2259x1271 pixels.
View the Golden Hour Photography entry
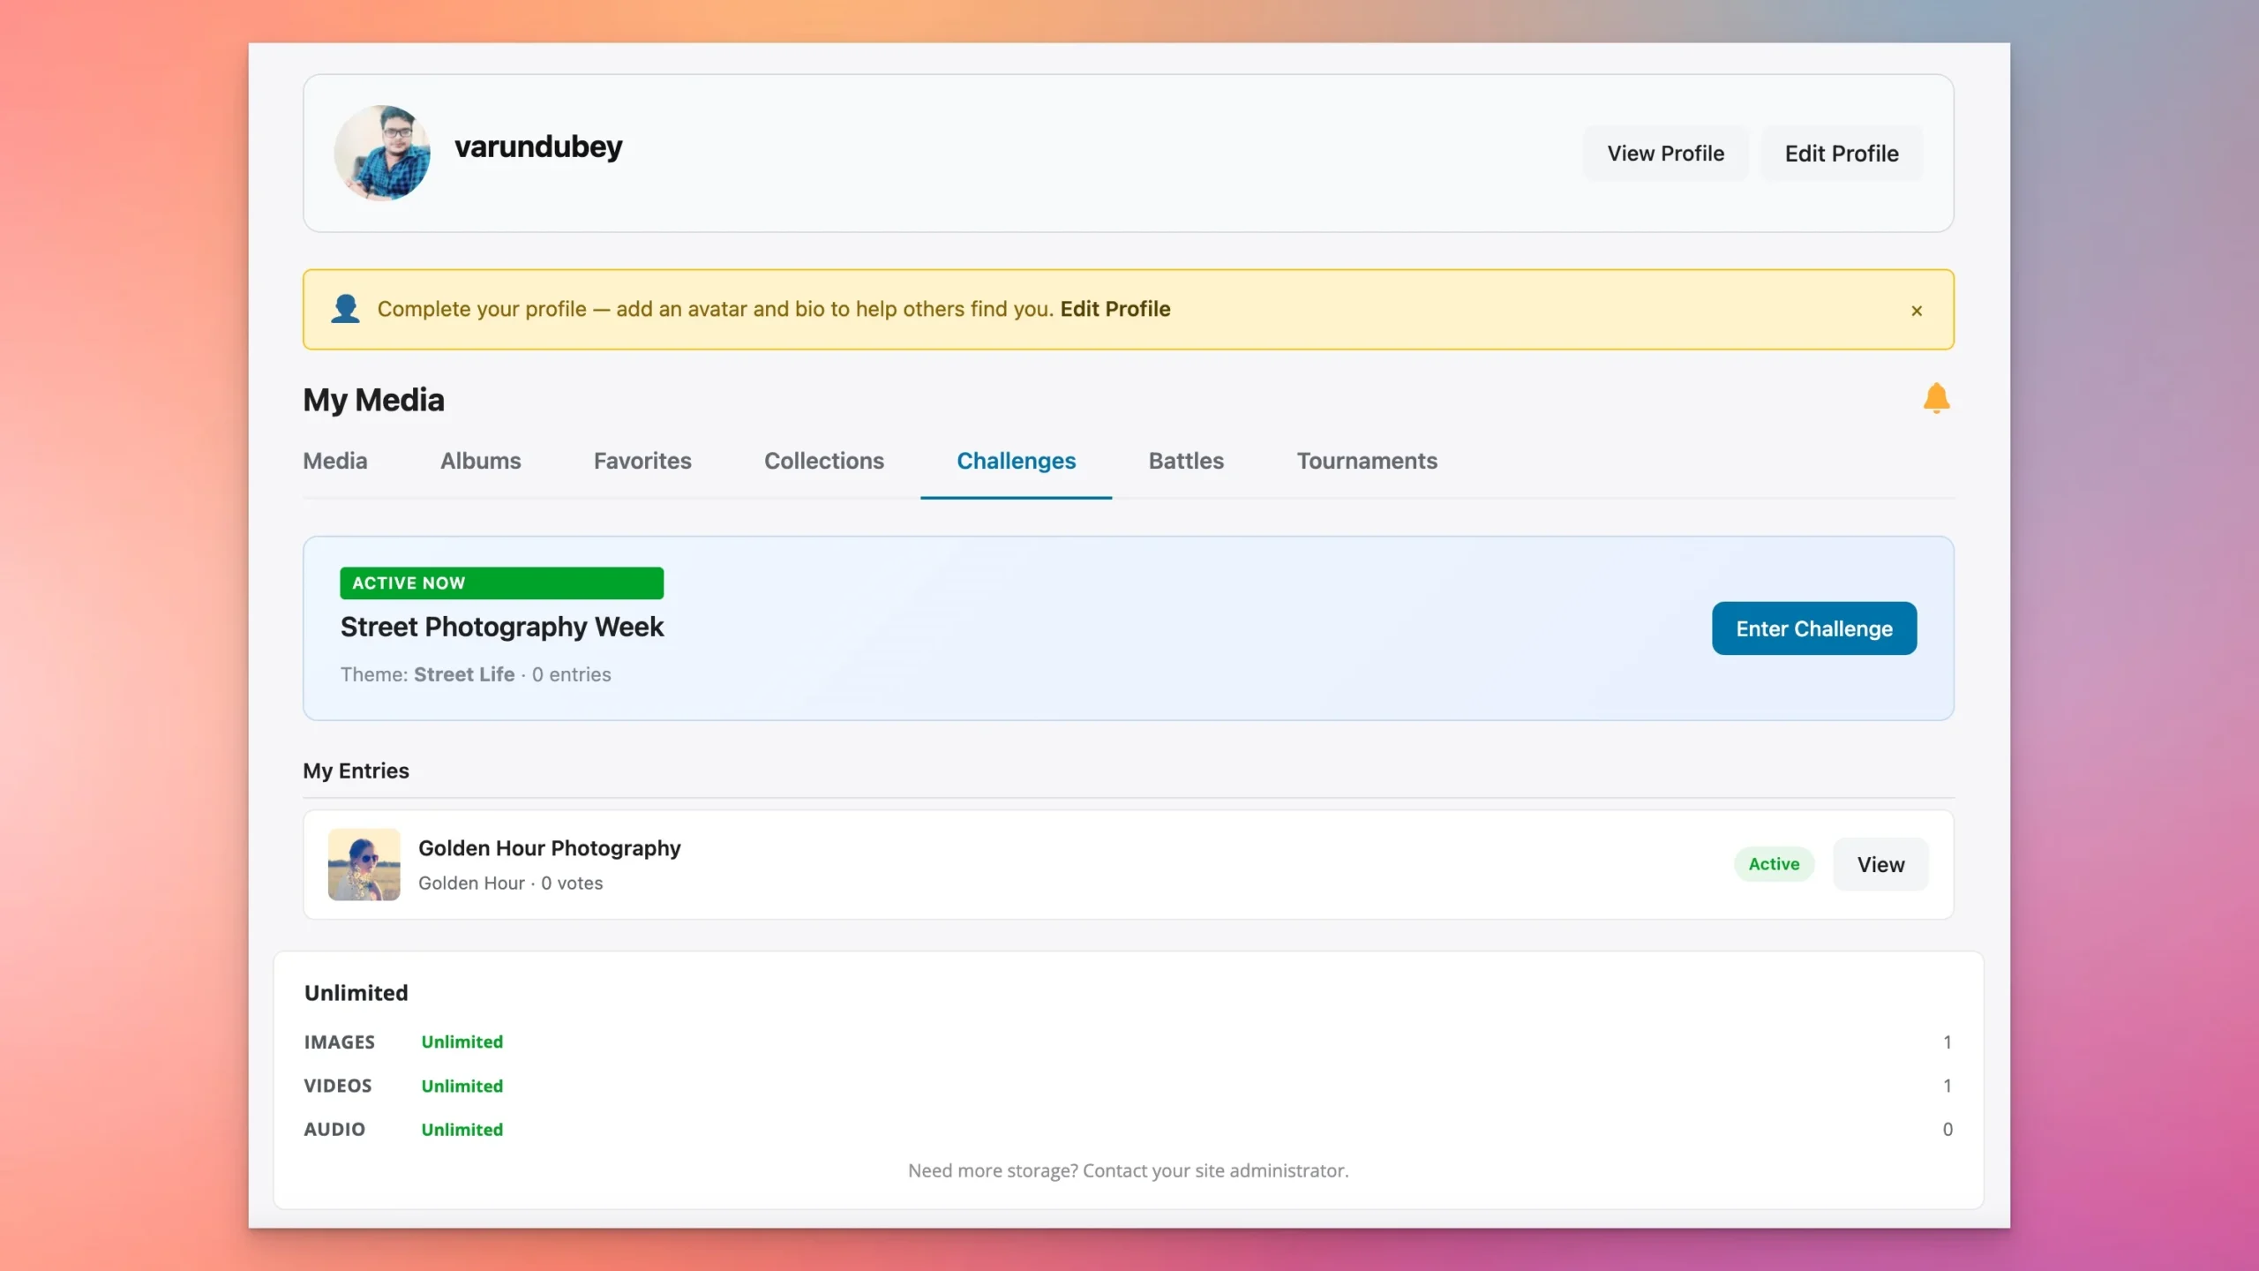point(1880,865)
